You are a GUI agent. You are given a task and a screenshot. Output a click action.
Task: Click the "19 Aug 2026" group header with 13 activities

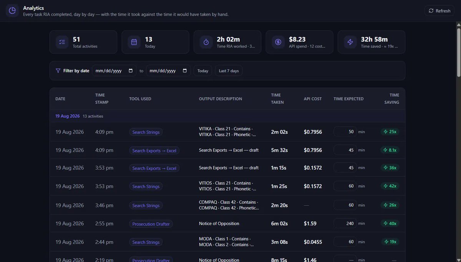pyautogui.click(x=227, y=116)
